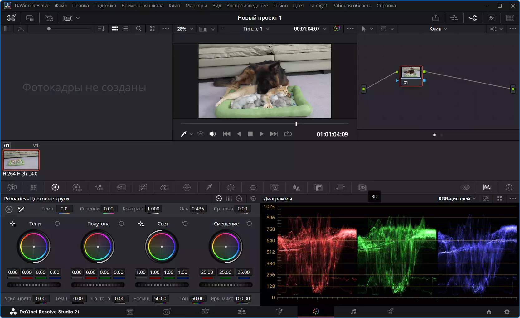Screen dimensions: 520x318
Task: Go to the Edit page
Action: click(242, 311)
